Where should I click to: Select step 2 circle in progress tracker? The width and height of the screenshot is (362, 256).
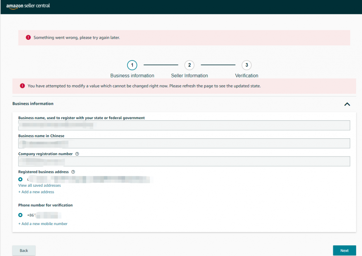tap(189, 65)
